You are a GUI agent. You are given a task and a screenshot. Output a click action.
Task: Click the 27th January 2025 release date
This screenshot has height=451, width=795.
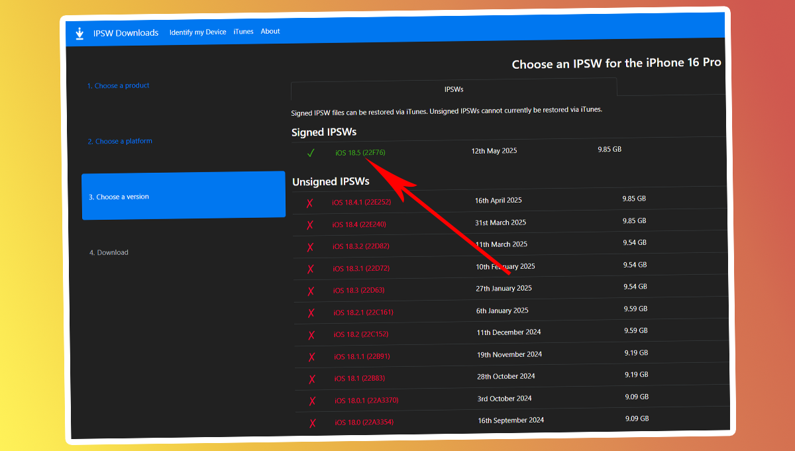pos(504,288)
